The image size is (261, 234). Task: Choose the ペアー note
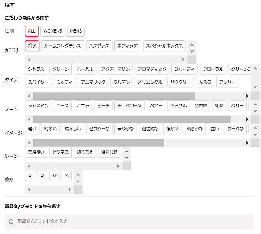tap(156, 106)
